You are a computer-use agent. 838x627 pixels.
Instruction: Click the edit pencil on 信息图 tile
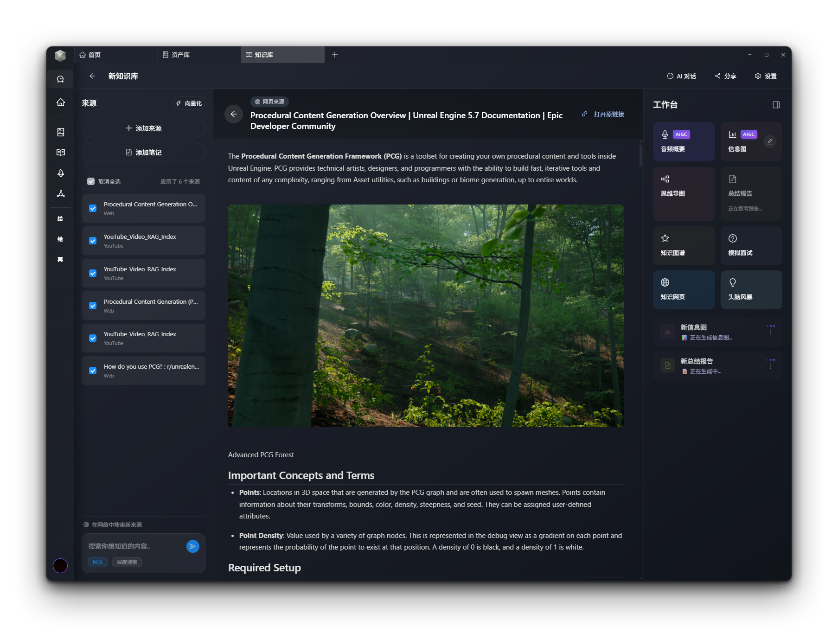tap(769, 141)
